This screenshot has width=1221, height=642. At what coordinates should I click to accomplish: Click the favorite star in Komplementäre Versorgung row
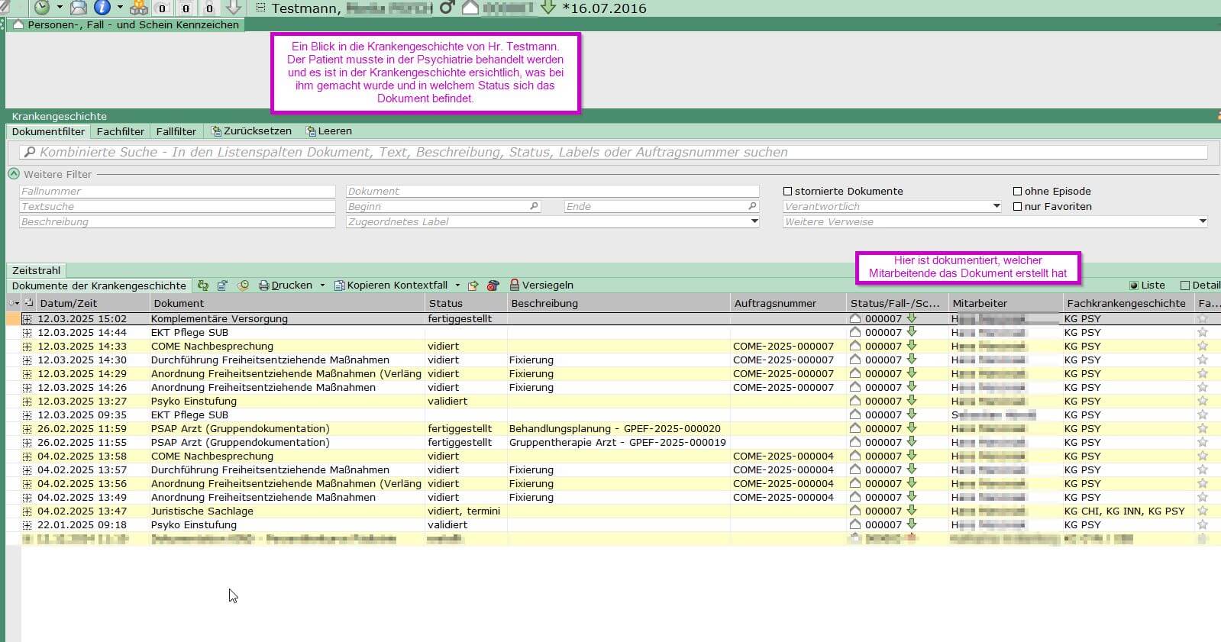tap(1203, 318)
